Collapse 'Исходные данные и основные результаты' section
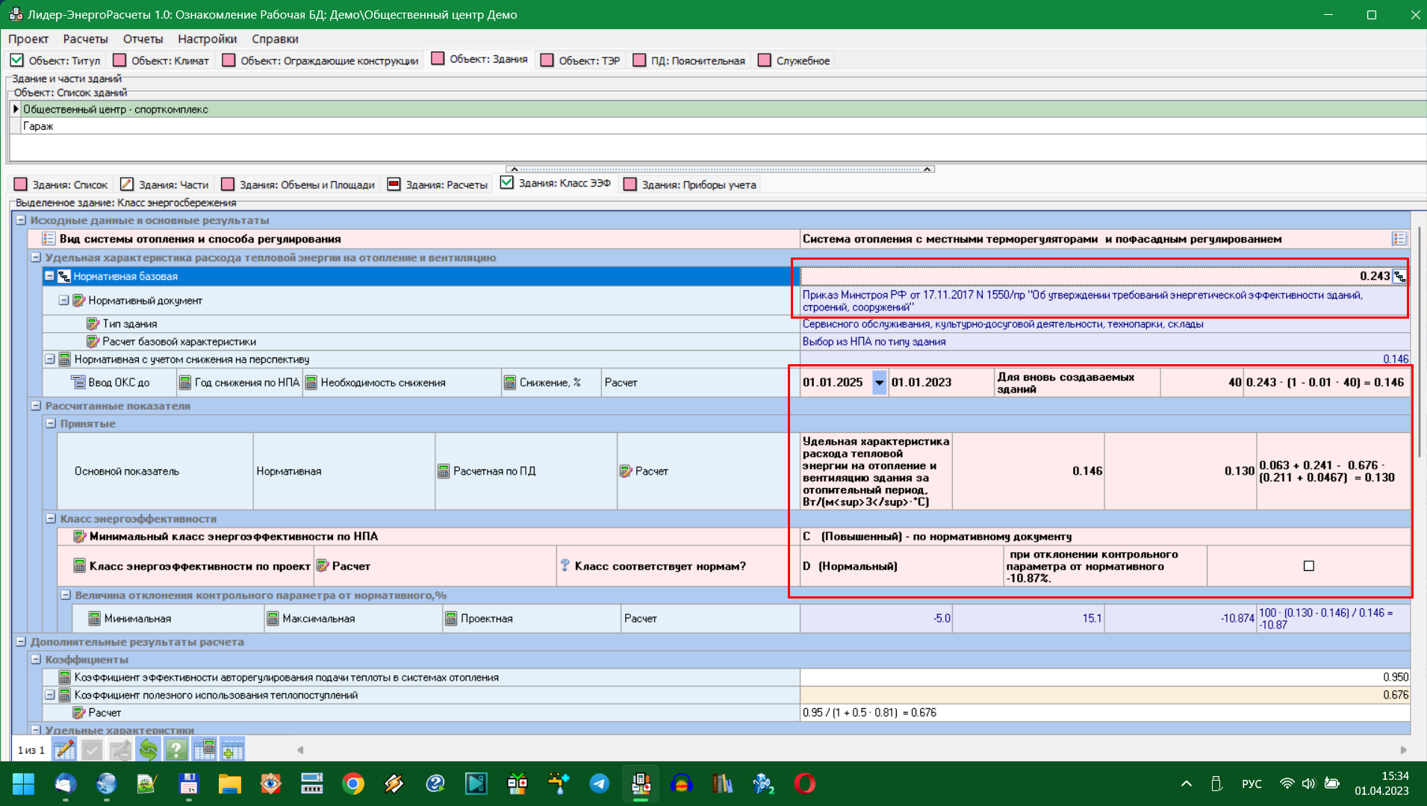The image size is (1427, 806). coord(21,220)
